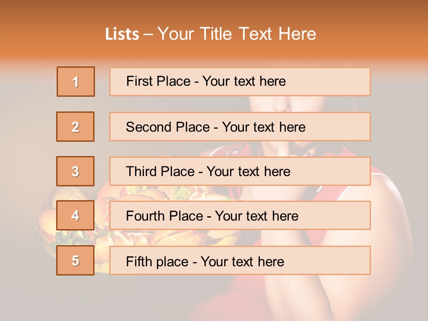This screenshot has width=428, height=321.
Task: Select the number 2 box
Action: coord(76,127)
